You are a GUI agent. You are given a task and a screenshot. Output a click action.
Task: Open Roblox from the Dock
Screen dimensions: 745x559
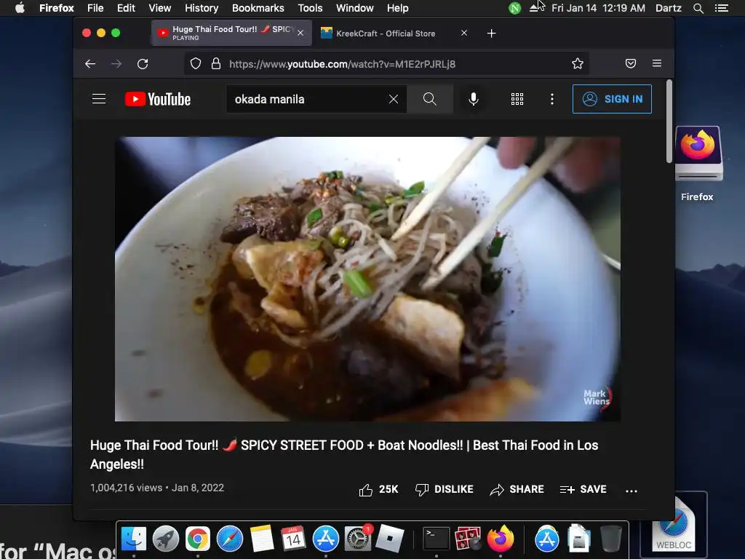point(390,539)
